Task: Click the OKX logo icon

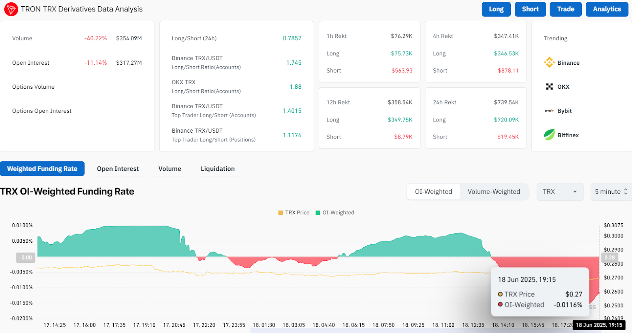Action: [x=549, y=87]
